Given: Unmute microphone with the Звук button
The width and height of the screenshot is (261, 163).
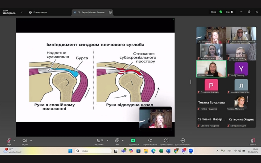Looking at the screenshot, I should [9, 141].
